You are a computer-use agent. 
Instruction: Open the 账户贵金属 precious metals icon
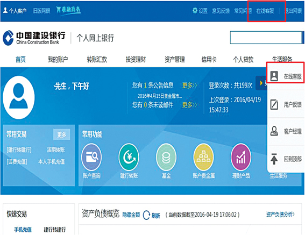203,157
